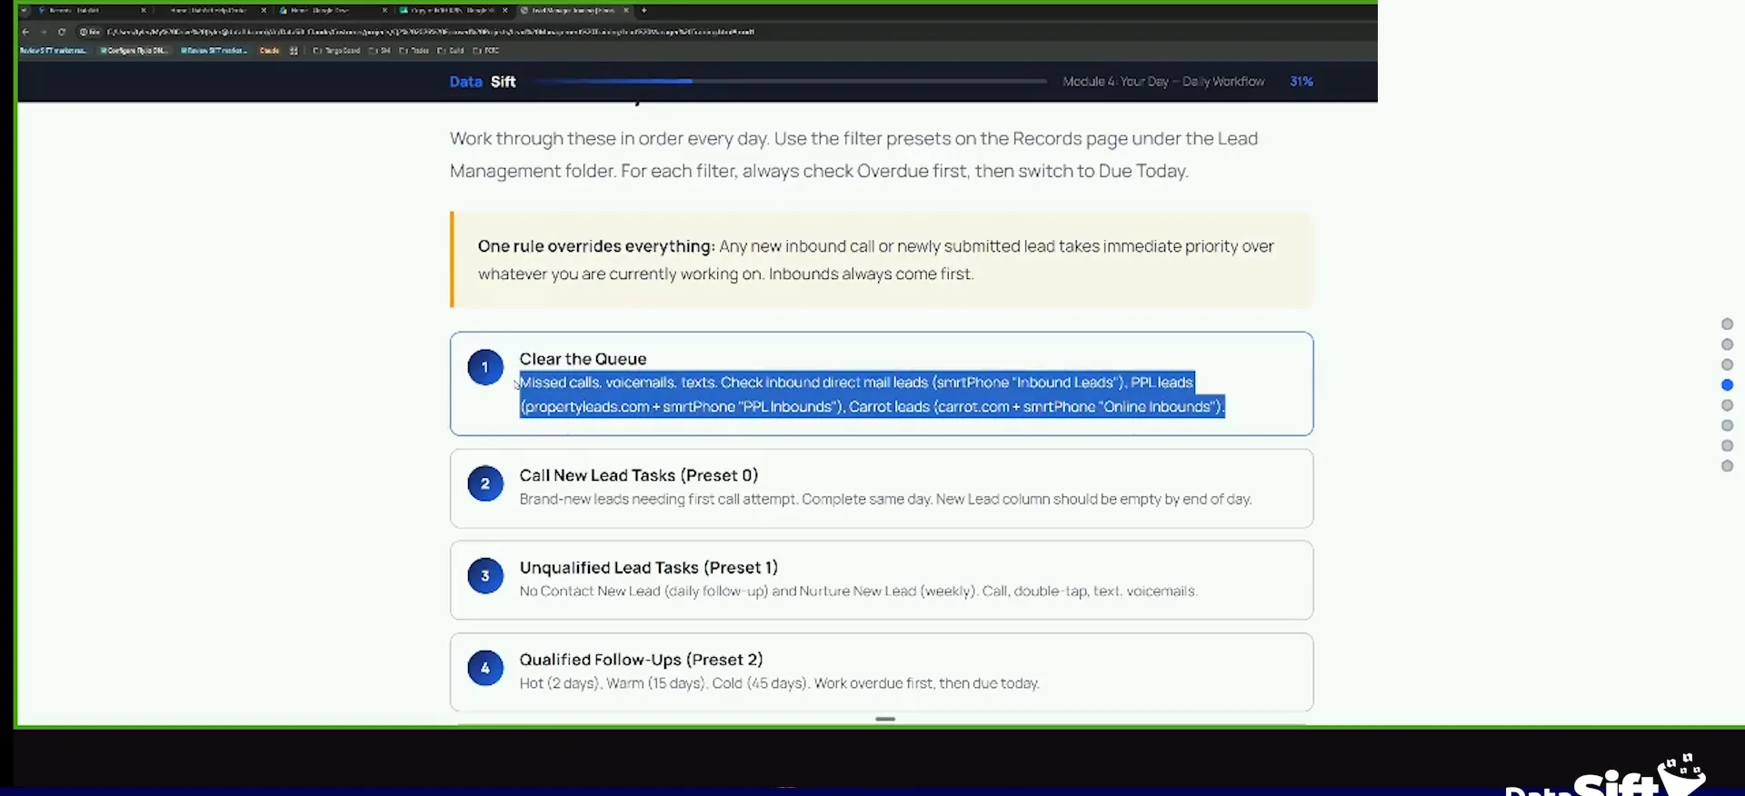Click the "One rule overrides everything:" callout text
This screenshot has width=1745, height=796.
point(596,246)
